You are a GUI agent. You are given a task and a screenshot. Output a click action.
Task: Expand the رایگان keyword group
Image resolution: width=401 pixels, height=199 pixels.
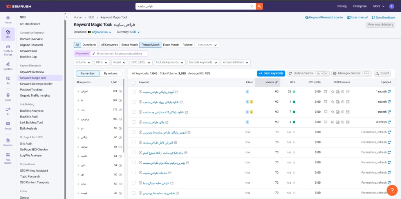pos(78,137)
